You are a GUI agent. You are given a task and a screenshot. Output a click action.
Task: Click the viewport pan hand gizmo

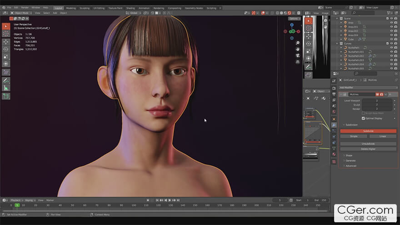coord(297,49)
